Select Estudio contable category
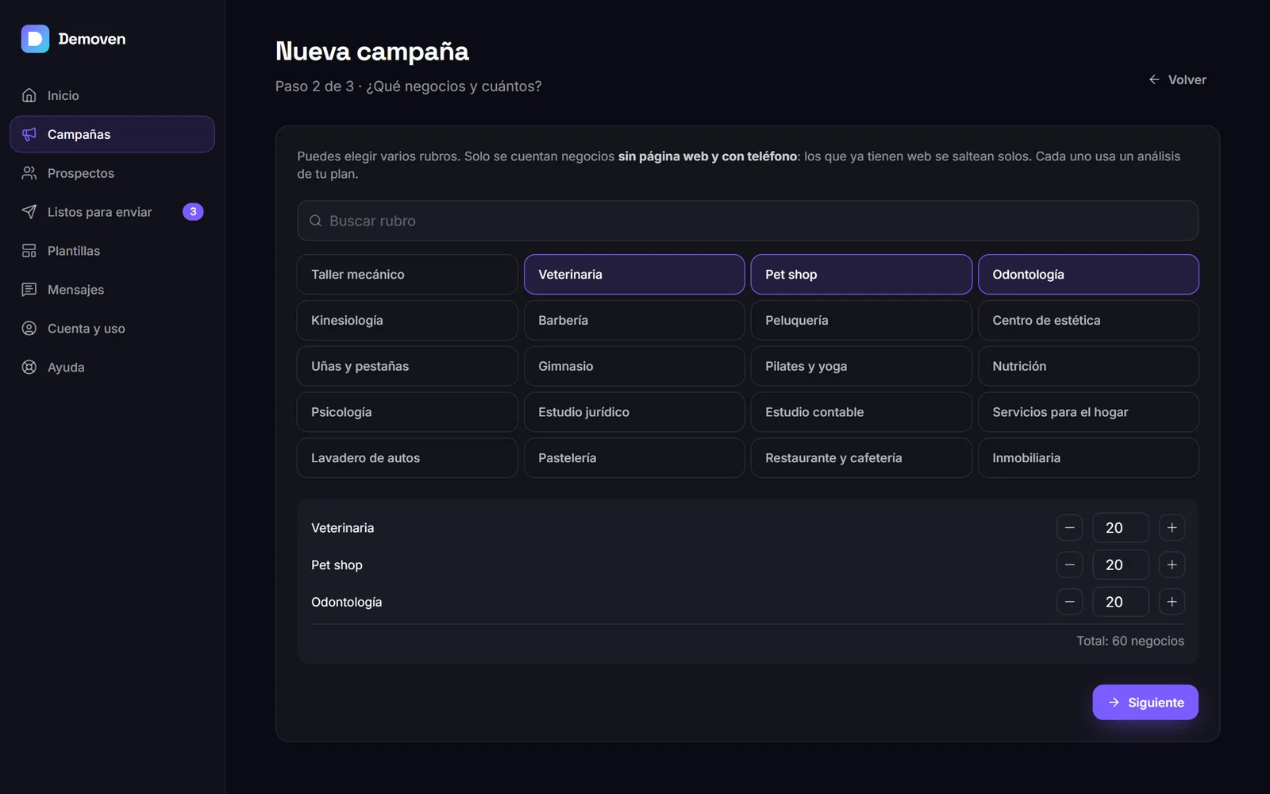1270x794 pixels. (861, 412)
